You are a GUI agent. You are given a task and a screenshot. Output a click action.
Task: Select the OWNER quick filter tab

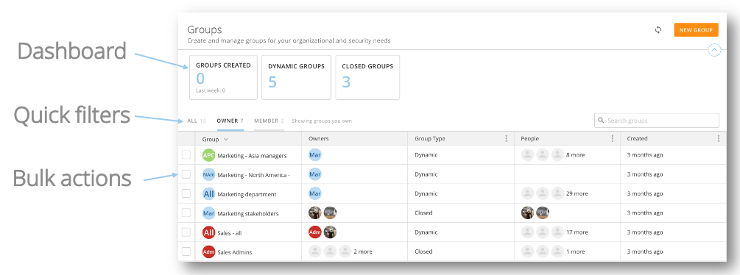pyautogui.click(x=230, y=121)
